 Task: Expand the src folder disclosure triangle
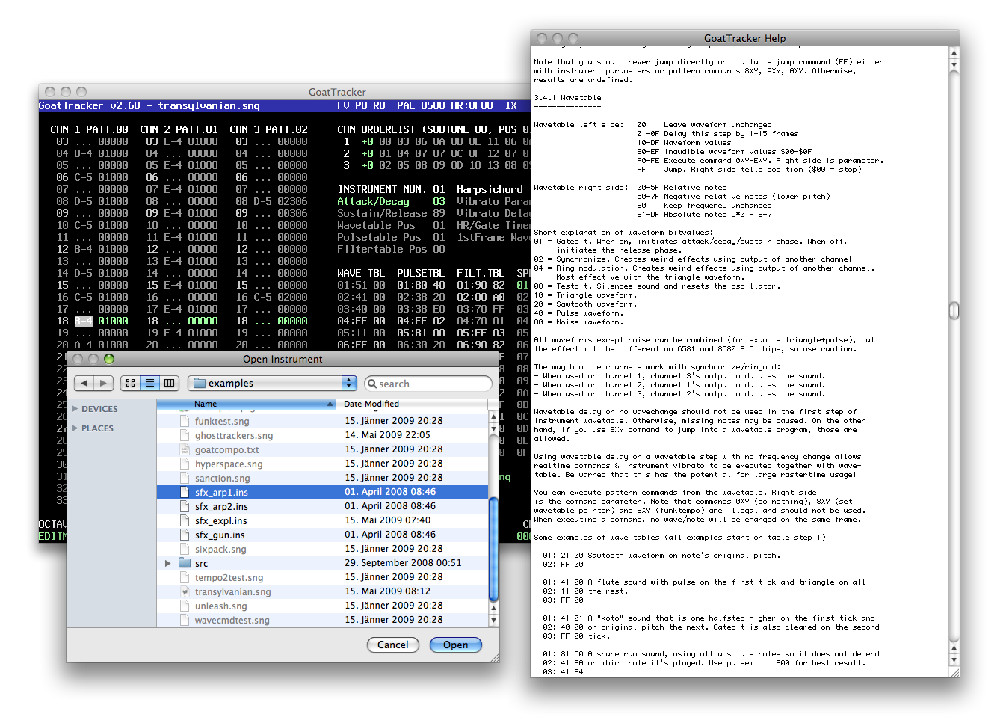pos(168,563)
